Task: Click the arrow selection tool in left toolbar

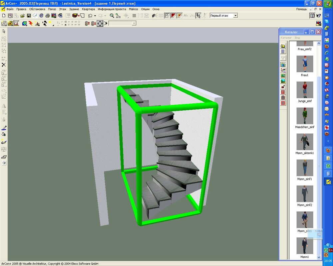Action: click(x=4, y=31)
